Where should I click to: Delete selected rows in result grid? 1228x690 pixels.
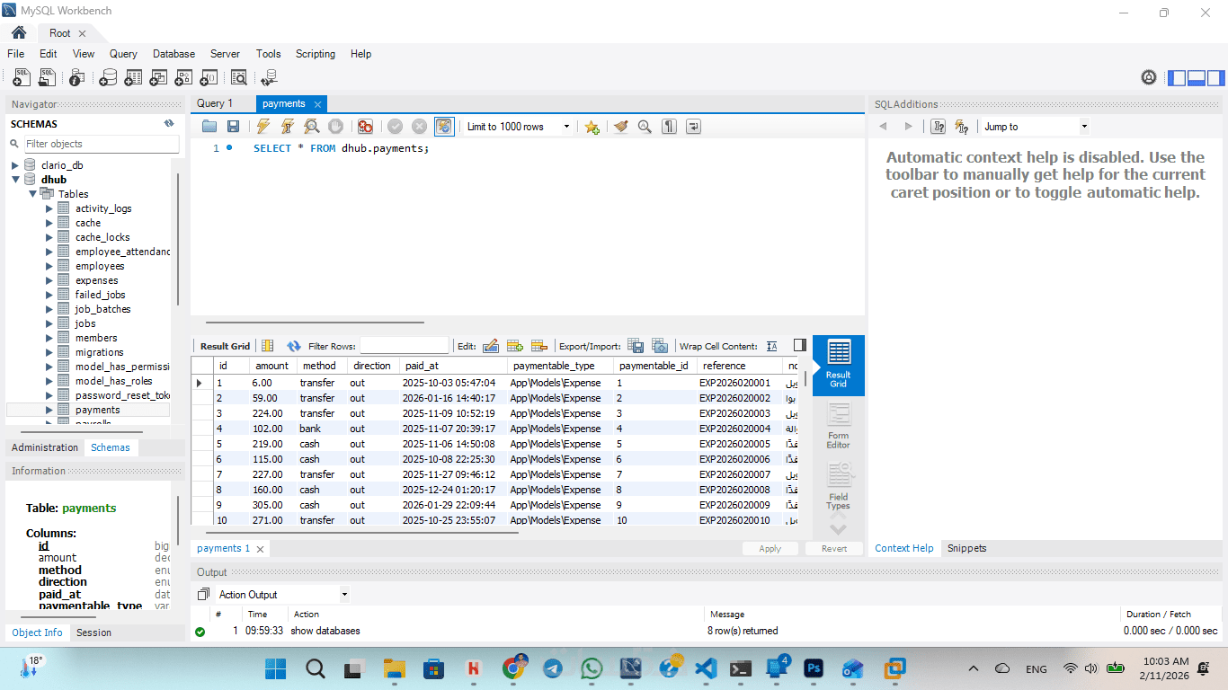(x=539, y=346)
